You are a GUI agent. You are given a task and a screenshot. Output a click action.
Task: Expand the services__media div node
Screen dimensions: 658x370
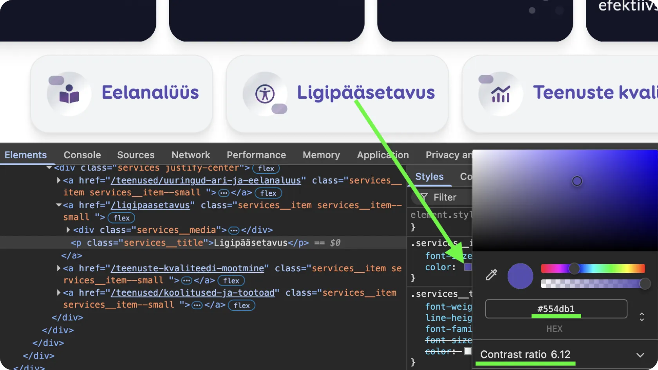click(x=68, y=230)
